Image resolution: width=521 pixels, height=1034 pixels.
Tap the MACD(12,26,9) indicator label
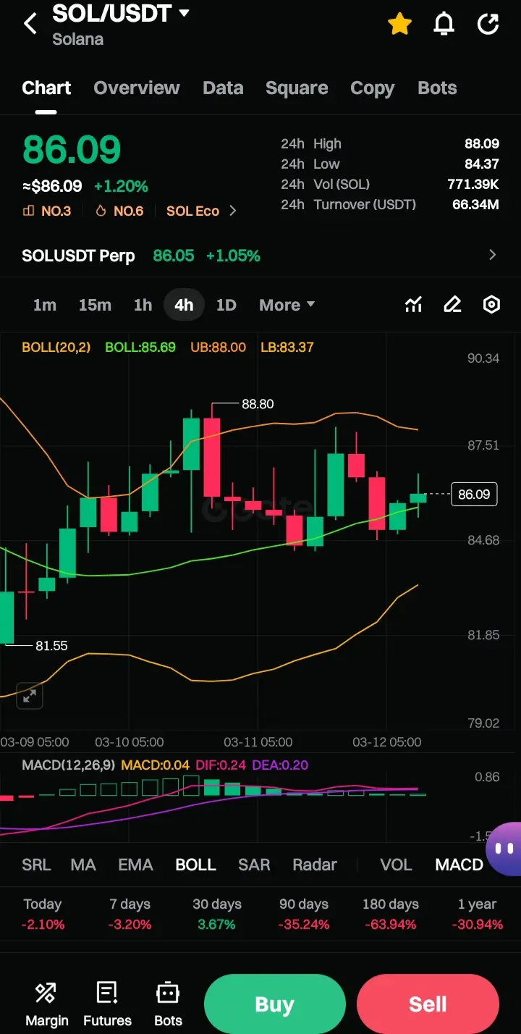68,765
